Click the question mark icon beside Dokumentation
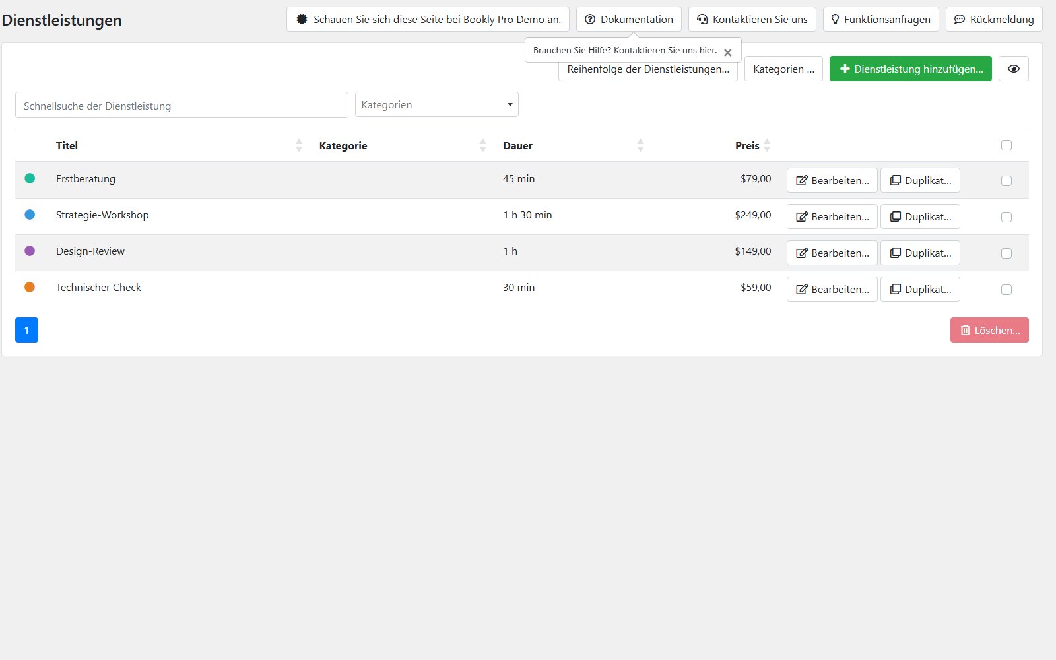Image resolution: width=1056 pixels, height=660 pixels. tap(590, 19)
